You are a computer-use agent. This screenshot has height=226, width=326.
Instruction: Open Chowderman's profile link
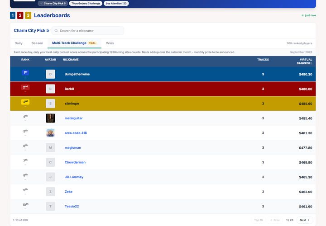click(75, 162)
